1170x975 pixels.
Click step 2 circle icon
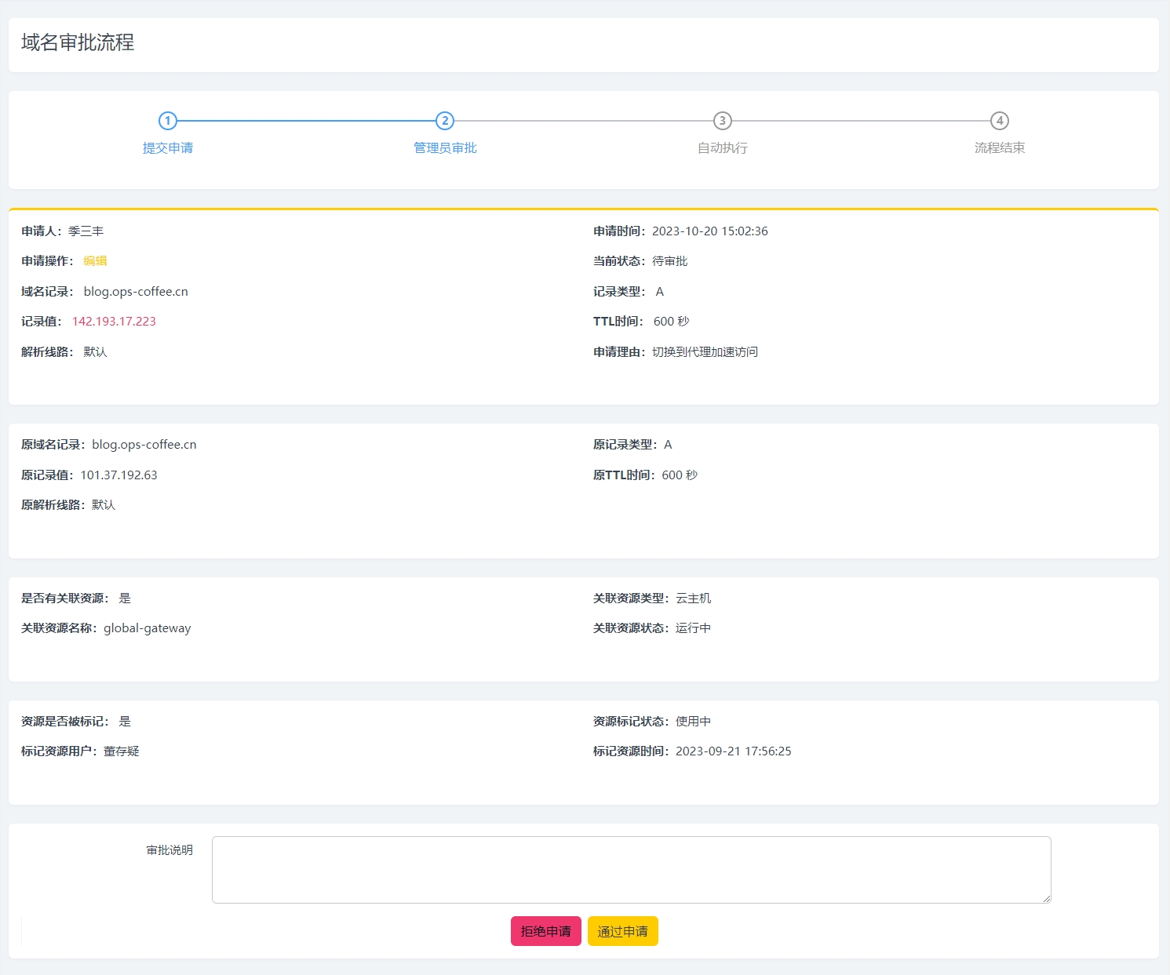(445, 121)
